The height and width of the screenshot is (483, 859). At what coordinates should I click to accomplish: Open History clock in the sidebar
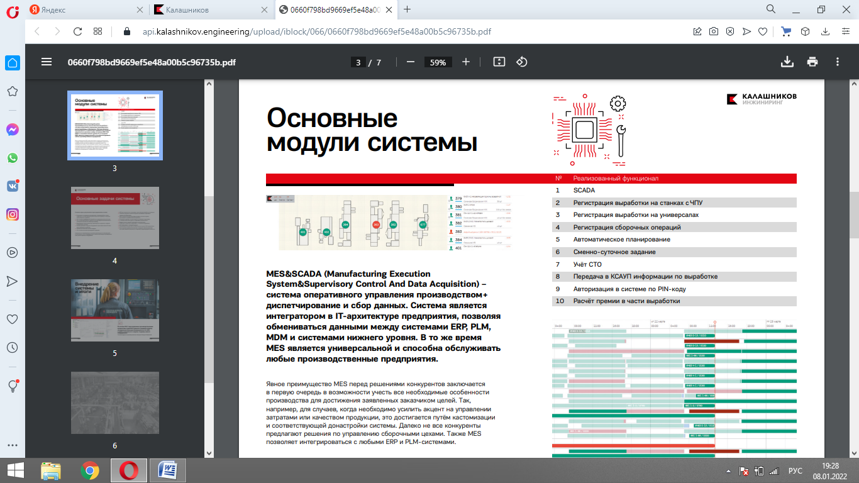(13, 347)
